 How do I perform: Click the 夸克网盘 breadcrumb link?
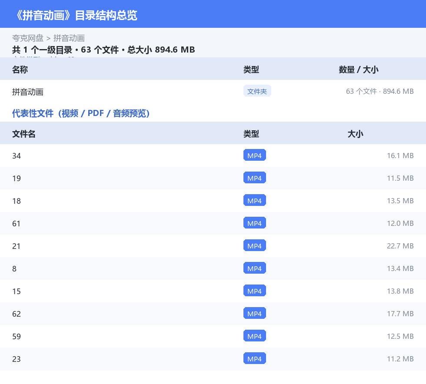(x=28, y=38)
